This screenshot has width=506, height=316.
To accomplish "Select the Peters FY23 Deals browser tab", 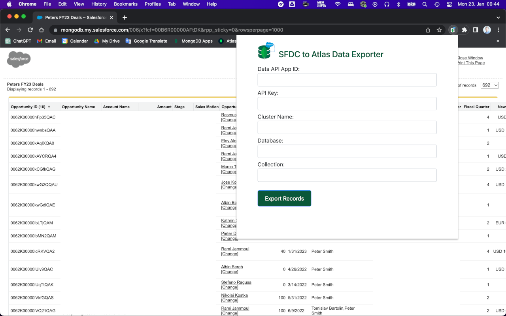I will (x=75, y=17).
